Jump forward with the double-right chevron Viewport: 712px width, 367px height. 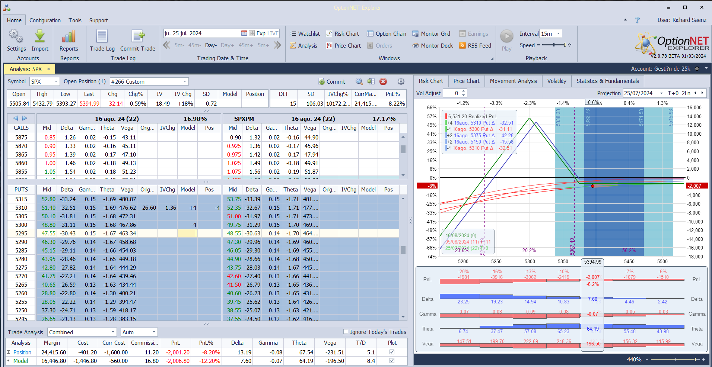(x=277, y=45)
